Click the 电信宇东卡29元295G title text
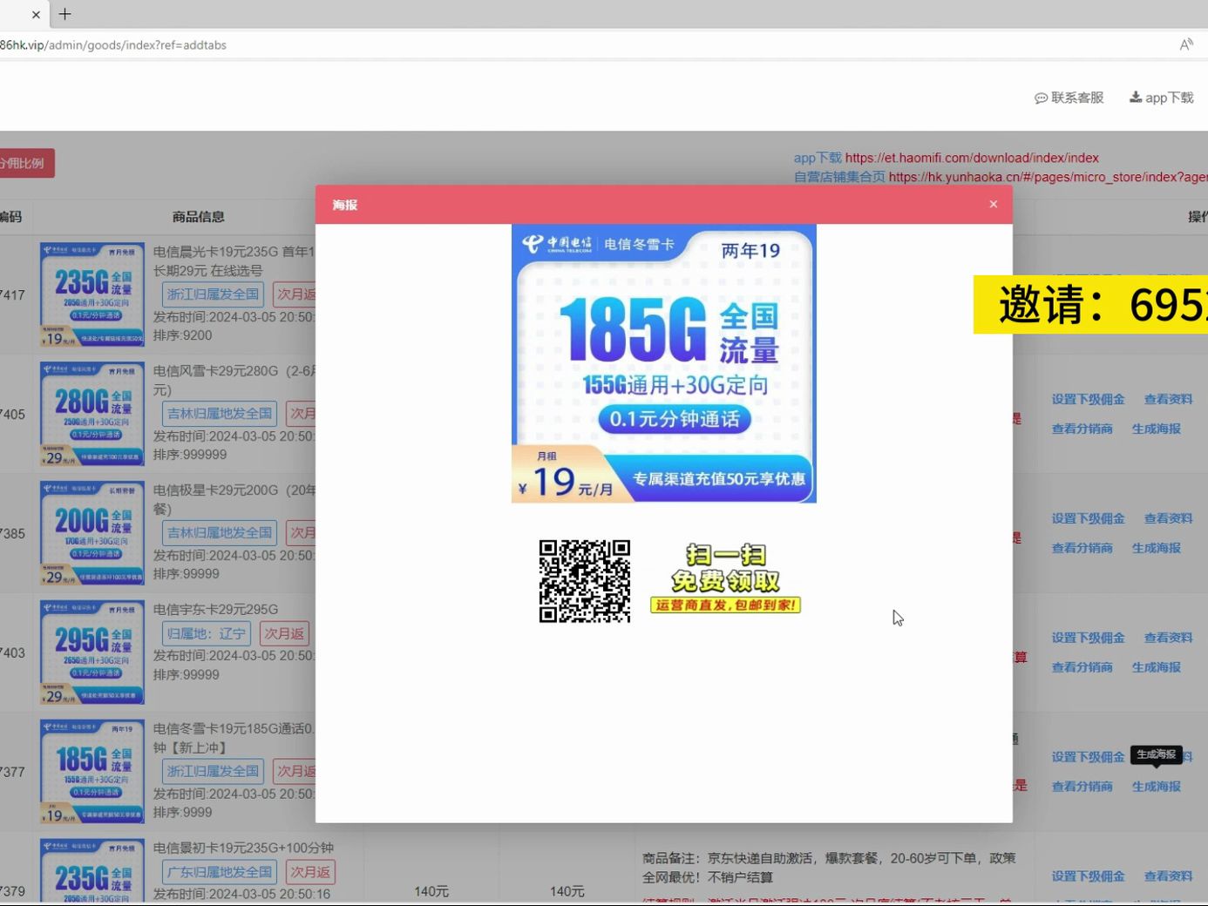Image resolution: width=1208 pixels, height=906 pixels. click(216, 609)
